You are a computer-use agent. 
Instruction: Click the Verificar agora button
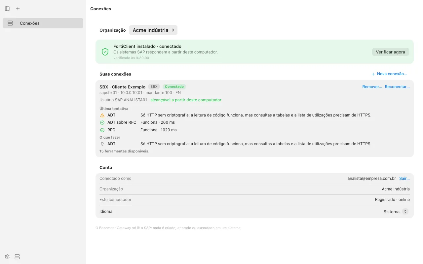(390, 52)
